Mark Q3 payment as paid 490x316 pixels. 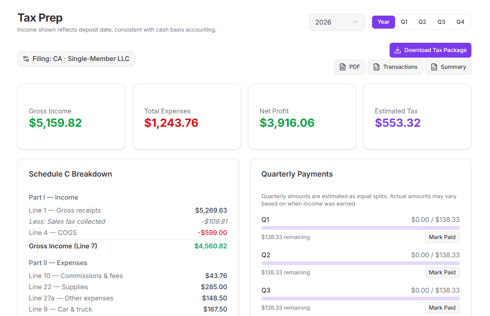(x=442, y=307)
